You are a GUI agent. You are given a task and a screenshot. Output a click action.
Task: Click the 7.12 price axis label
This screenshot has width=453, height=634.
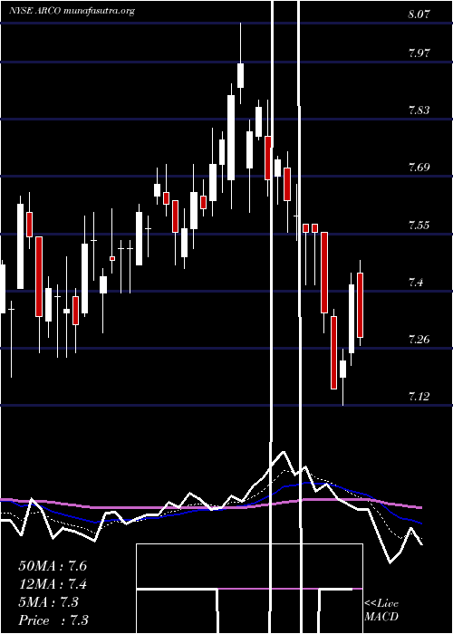[419, 397]
